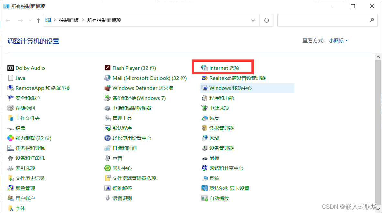The height and width of the screenshot is (213, 382).
Task: Open the 文件资源管理器选项 link
Action: 134,178
